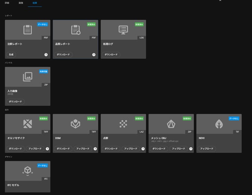The width and height of the screenshot is (252, 195).
Task: Click アップロード on the NDVI card
Action: pos(207,149)
